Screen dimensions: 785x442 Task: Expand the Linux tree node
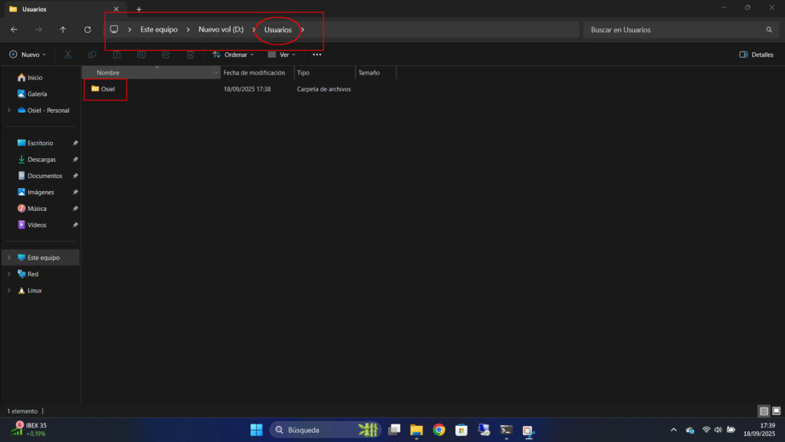8,291
